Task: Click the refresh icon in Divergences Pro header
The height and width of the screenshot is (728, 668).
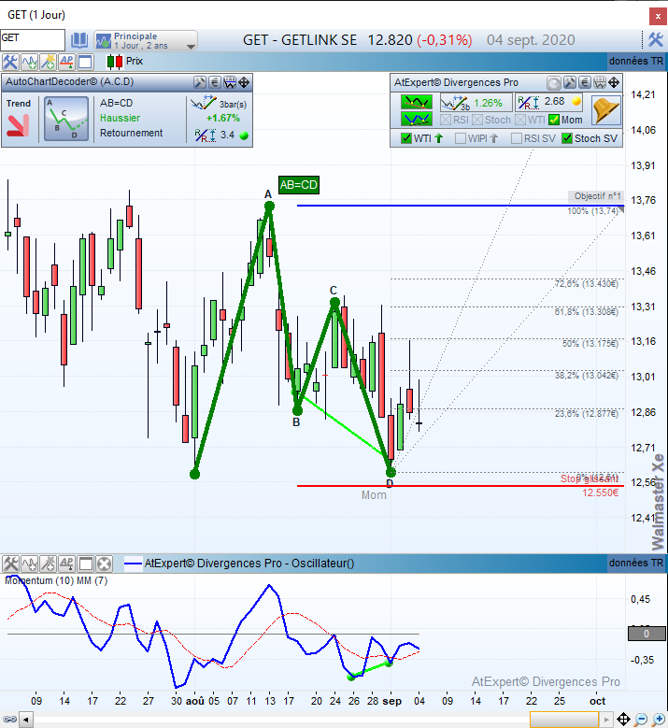Action: [554, 83]
